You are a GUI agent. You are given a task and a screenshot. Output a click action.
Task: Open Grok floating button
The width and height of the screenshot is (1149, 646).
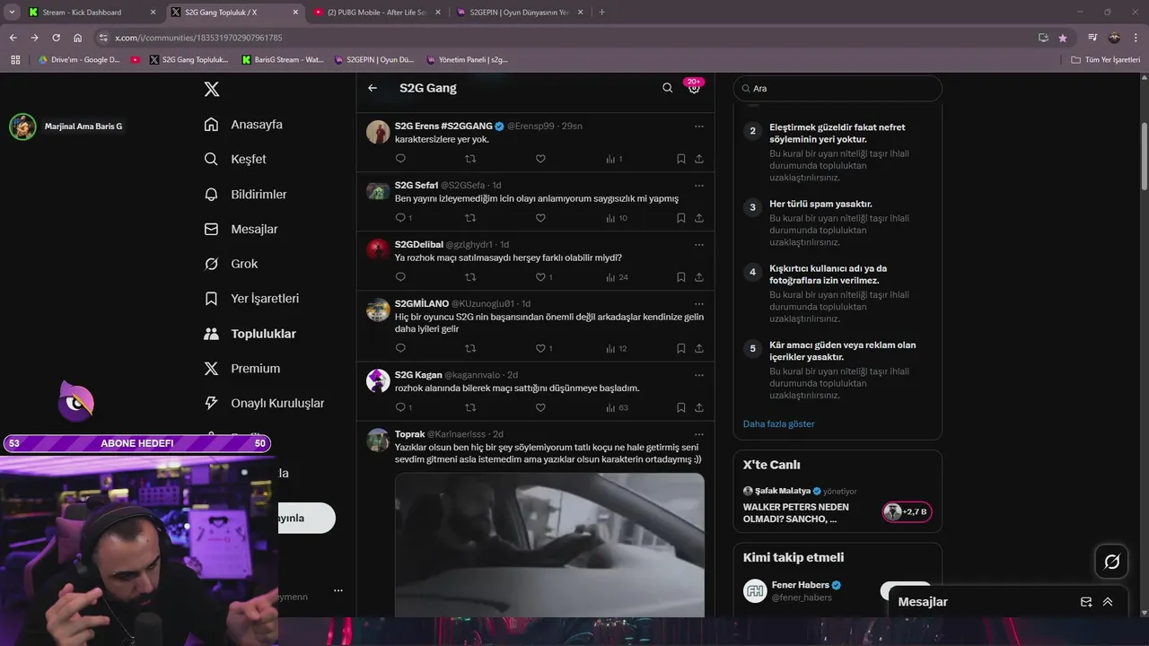pyautogui.click(x=1111, y=562)
